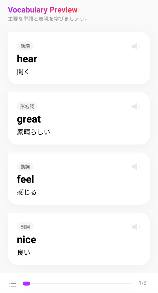This screenshot has height=293, width=158.
Task: Open the feel vocabulary card
Action: click(x=79, y=179)
